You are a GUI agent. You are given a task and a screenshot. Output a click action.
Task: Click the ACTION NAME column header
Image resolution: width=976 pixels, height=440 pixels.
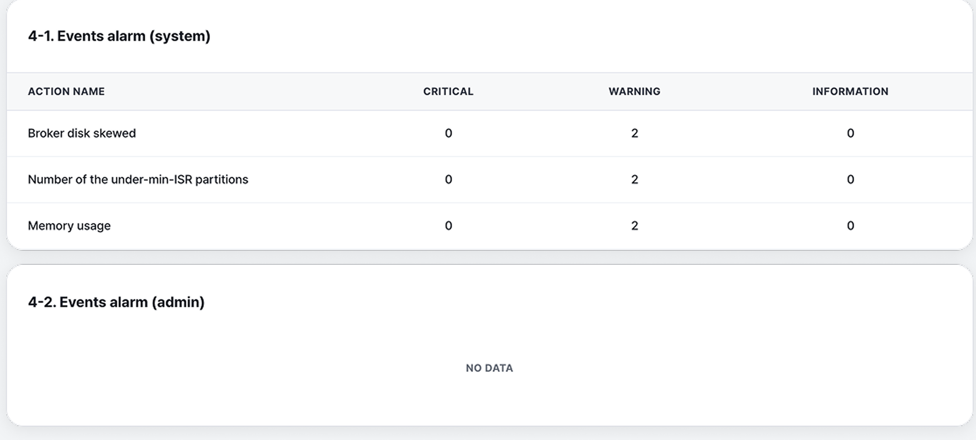[66, 92]
